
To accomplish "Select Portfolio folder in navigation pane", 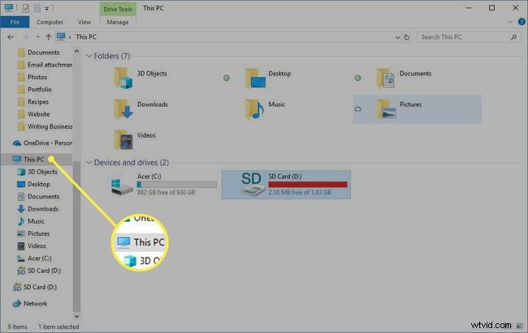I will pos(35,90).
